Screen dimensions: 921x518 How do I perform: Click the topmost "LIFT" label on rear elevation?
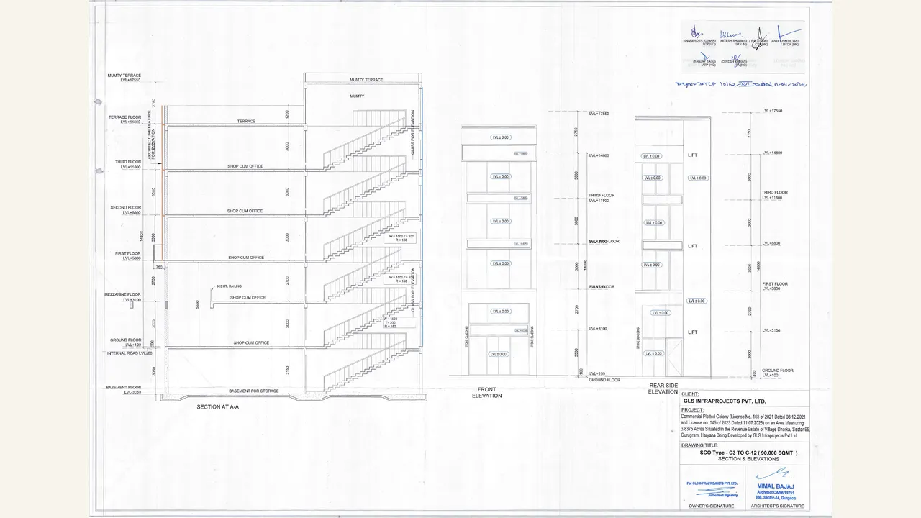click(x=693, y=155)
